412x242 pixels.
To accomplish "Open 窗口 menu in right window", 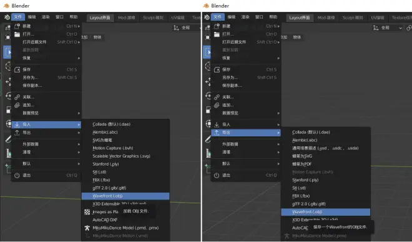I will point(259,17).
